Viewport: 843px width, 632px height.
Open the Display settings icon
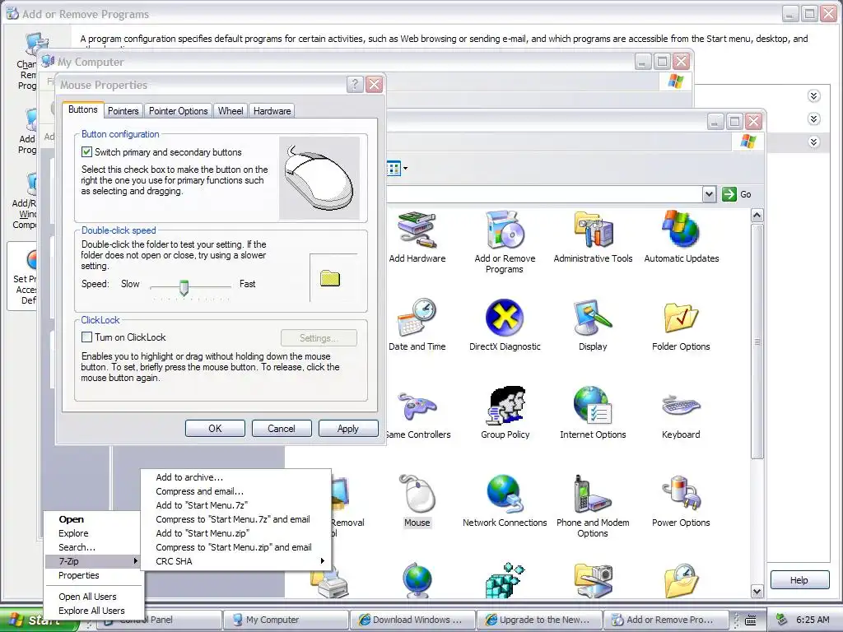593,324
